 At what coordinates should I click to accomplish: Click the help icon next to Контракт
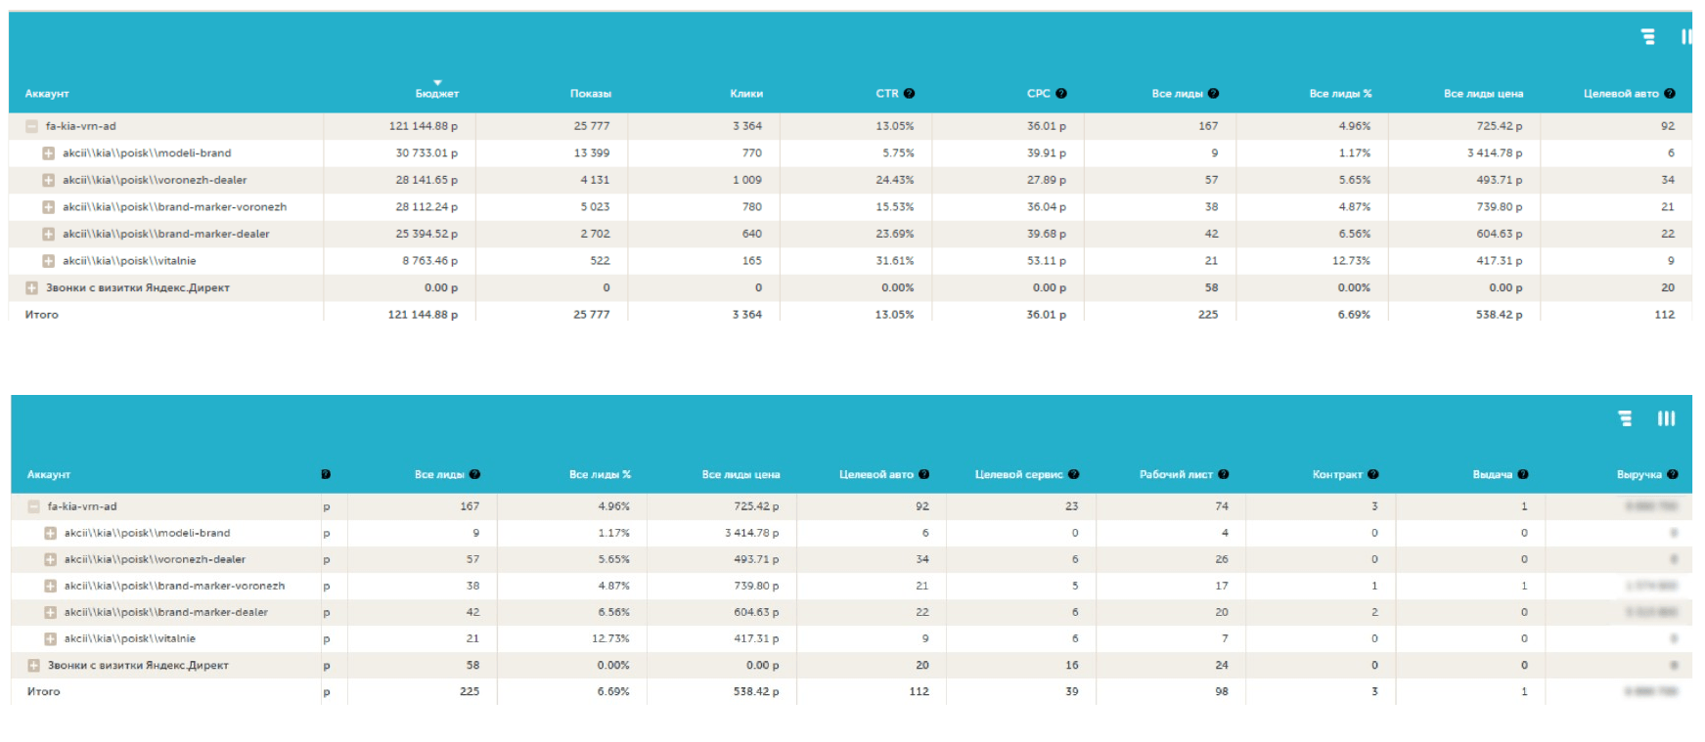pyautogui.click(x=1373, y=474)
